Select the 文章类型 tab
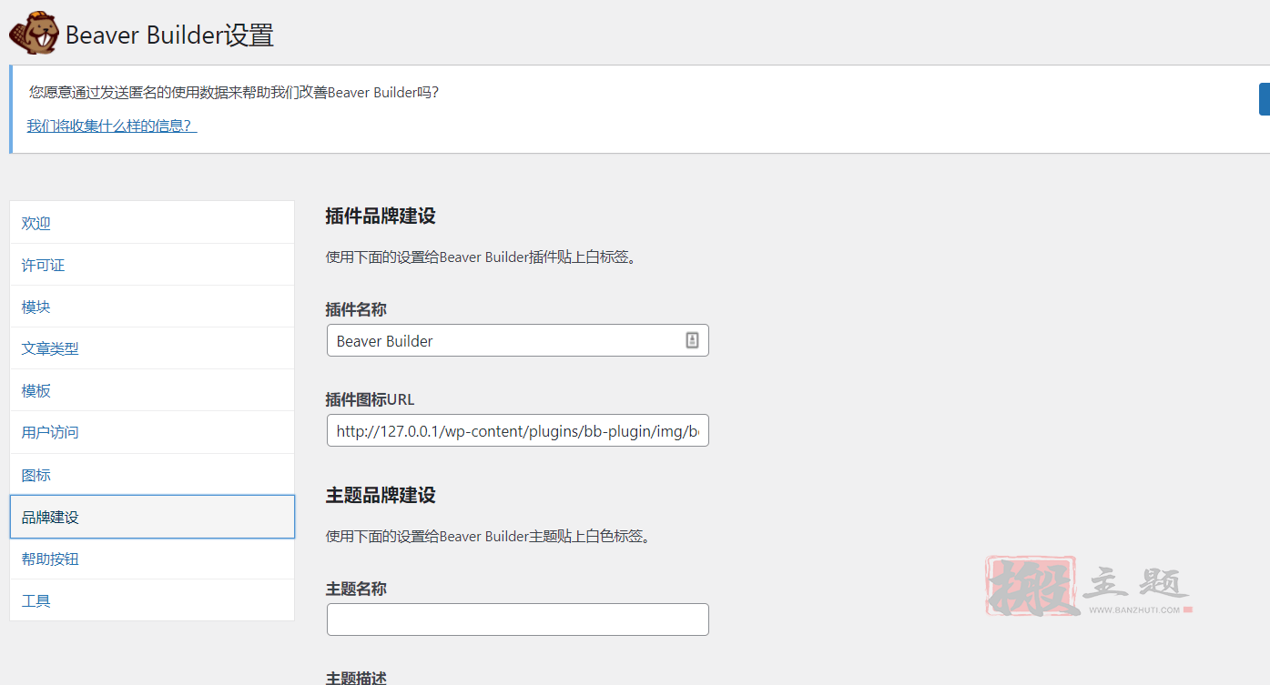 coord(152,348)
